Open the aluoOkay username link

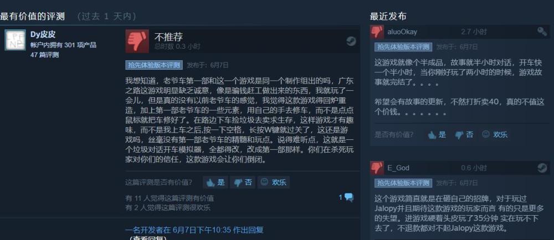click(402, 32)
